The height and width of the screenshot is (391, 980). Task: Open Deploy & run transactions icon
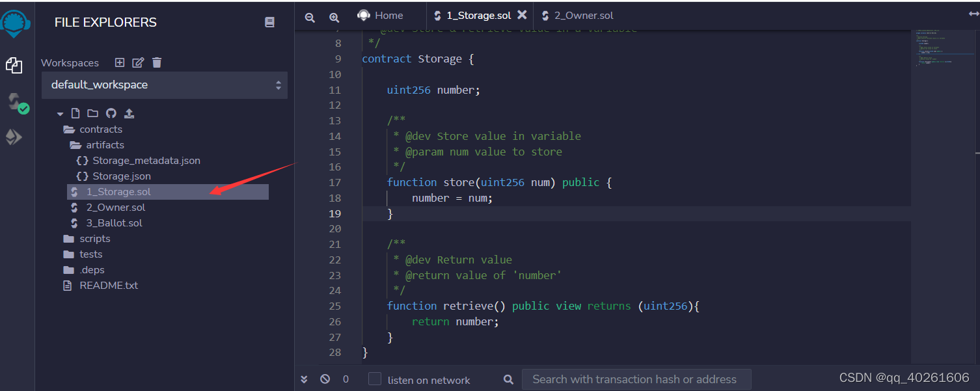14,137
